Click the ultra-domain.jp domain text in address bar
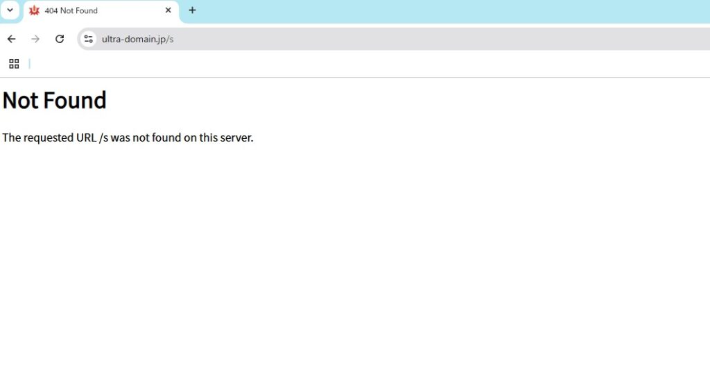This screenshot has width=710, height=379. click(133, 39)
